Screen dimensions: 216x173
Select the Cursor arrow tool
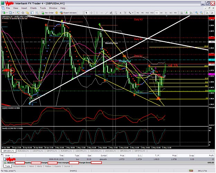(x=86, y=13)
